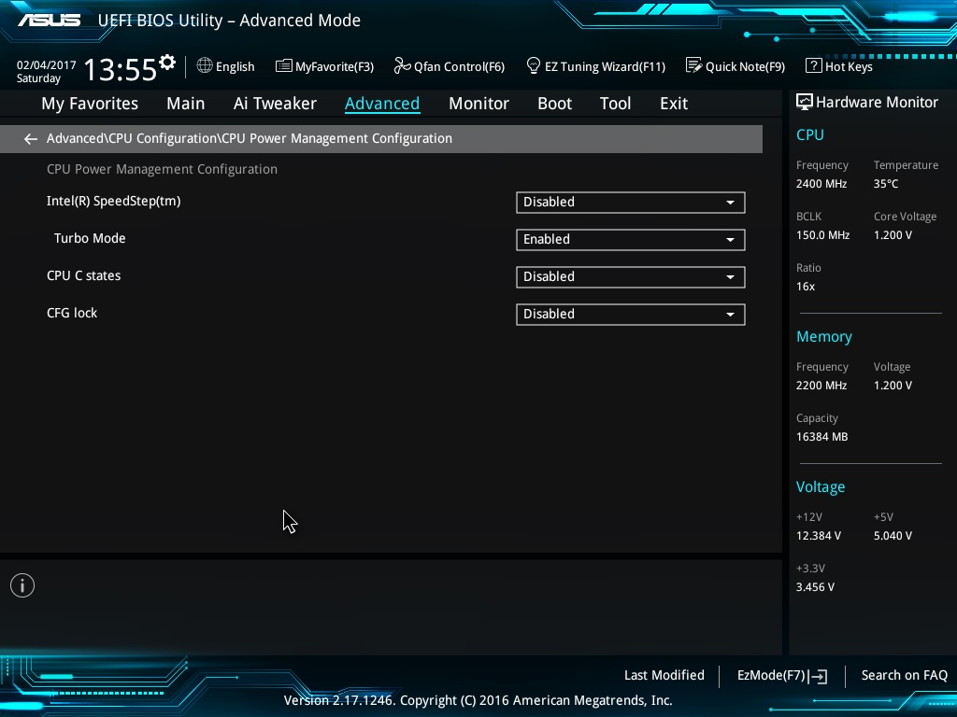Switch to the Exit tab
The height and width of the screenshot is (717, 957).
click(674, 104)
